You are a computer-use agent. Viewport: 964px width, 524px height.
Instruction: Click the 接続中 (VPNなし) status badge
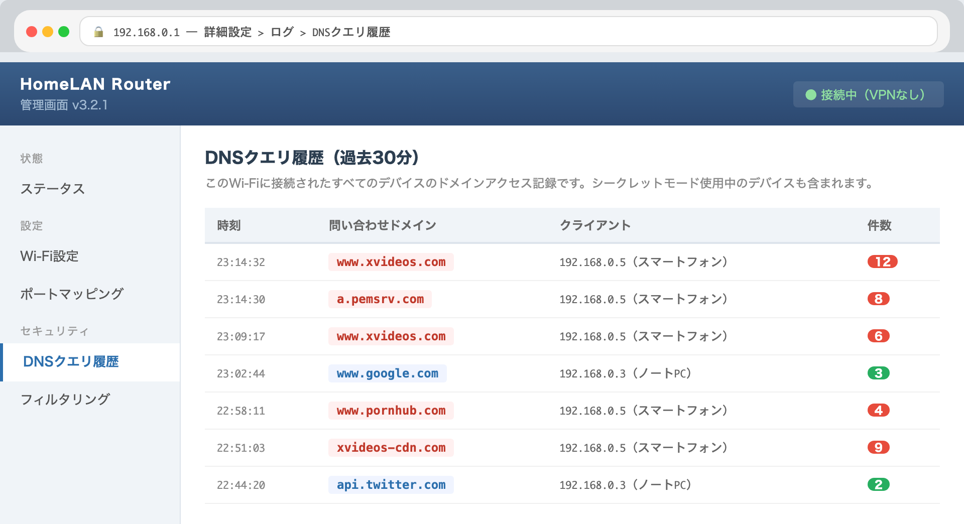tap(868, 94)
